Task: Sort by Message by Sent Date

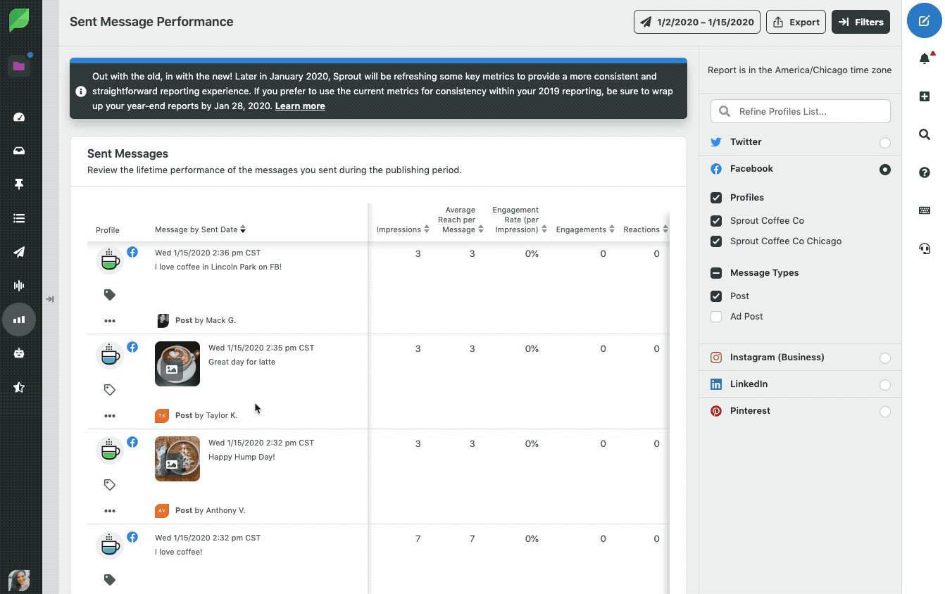Action: click(x=200, y=229)
